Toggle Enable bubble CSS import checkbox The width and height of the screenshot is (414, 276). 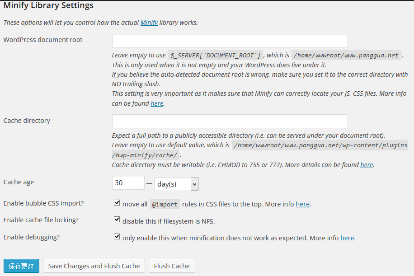[x=117, y=203]
